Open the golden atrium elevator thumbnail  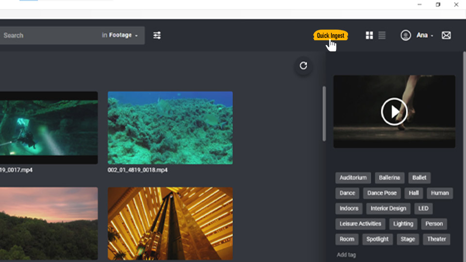click(x=170, y=223)
